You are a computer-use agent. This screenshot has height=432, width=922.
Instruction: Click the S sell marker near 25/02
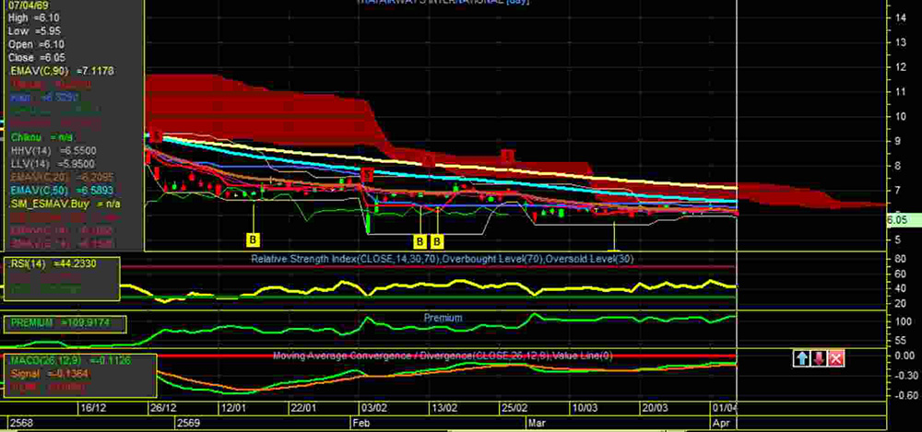click(506, 156)
